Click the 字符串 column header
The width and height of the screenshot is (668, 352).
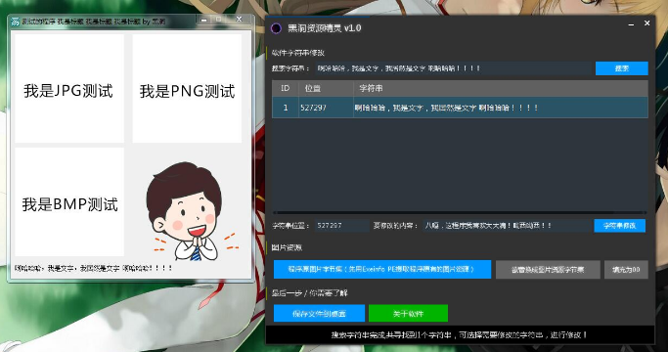(501, 88)
